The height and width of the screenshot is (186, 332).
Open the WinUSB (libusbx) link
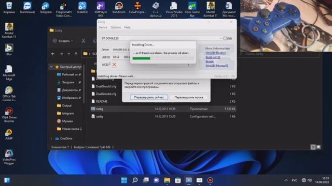pos(216,53)
